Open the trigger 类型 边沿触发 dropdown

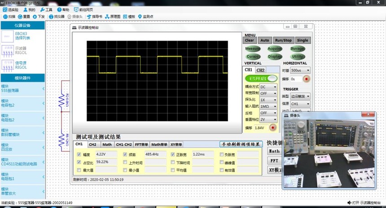[x=300, y=96]
